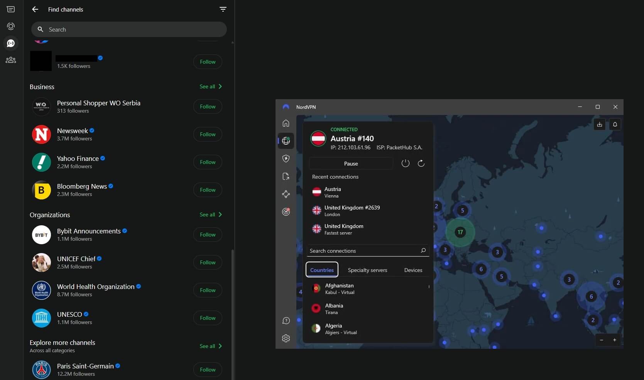Select the NordVPN globe servers icon
This screenshot has height=380, width=644.
point(286,141)
